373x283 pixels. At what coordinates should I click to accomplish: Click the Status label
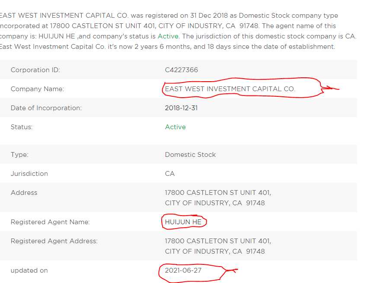[22, 127]
